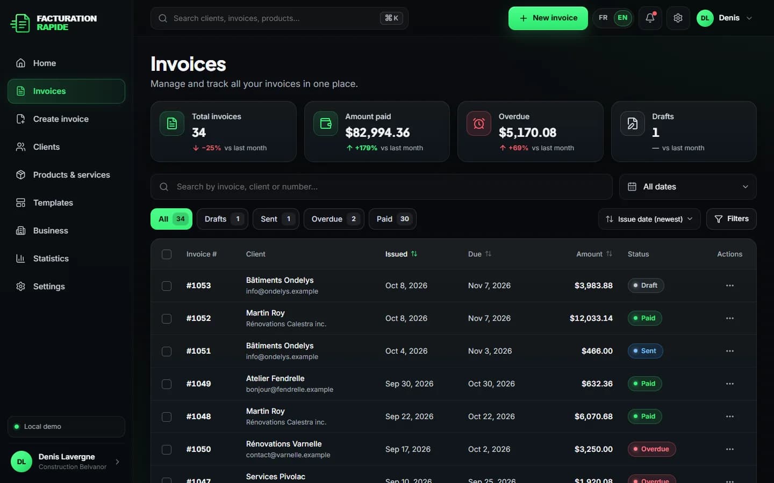The image size is (774, 483).
Task: Open actions menu for invoice #1052
Action: (729, 318)
